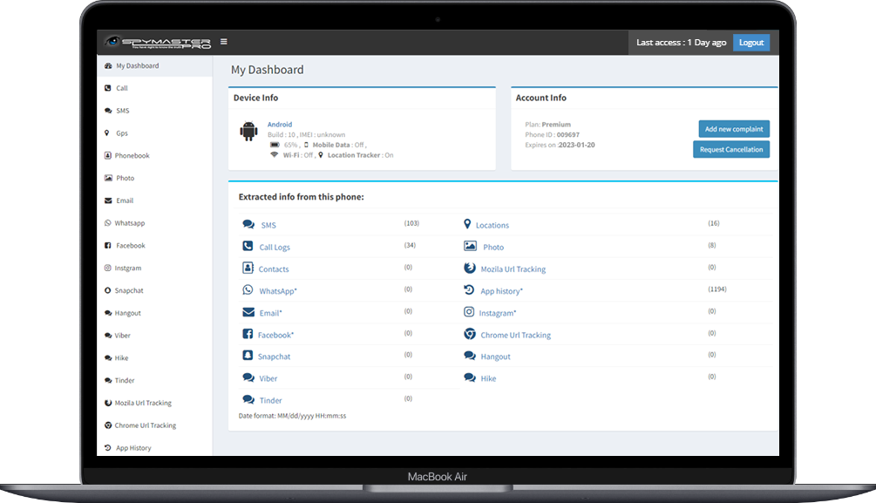The height and width of the screenshot is (503, 876).
Task: Click the App History sidebar icon
Action: pos(108,448)
